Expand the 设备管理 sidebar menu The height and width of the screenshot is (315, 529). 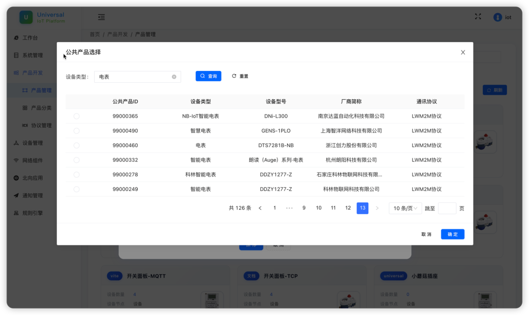(32, 143)
